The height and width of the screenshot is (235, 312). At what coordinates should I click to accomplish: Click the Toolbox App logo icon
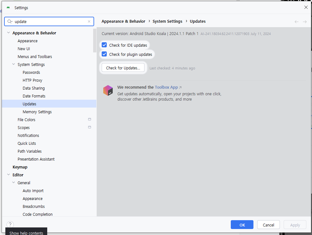point(108,90)
